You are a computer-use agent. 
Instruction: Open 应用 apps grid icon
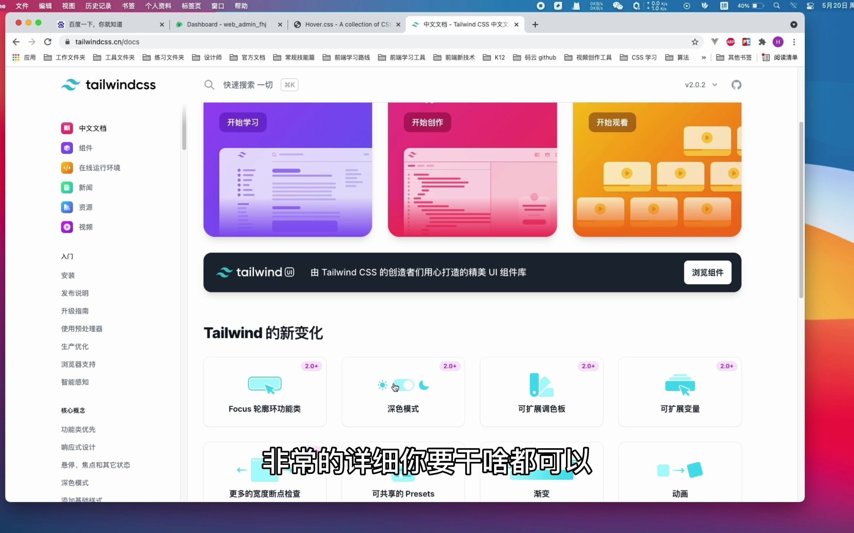[16, 57]
